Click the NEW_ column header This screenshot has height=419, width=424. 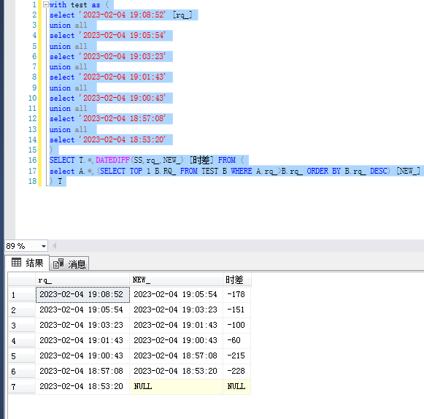[176, 280]
